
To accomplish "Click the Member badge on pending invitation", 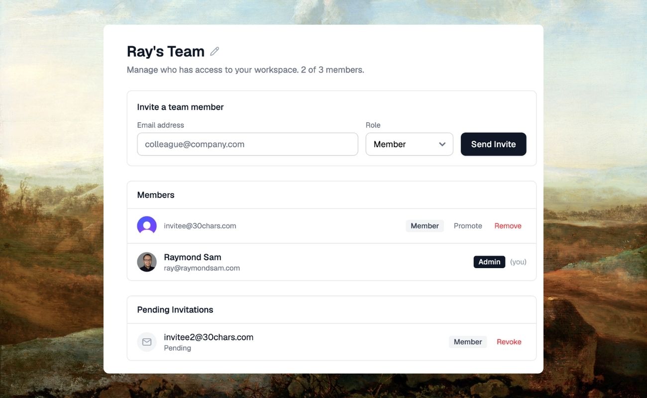I will coord(467,342).
